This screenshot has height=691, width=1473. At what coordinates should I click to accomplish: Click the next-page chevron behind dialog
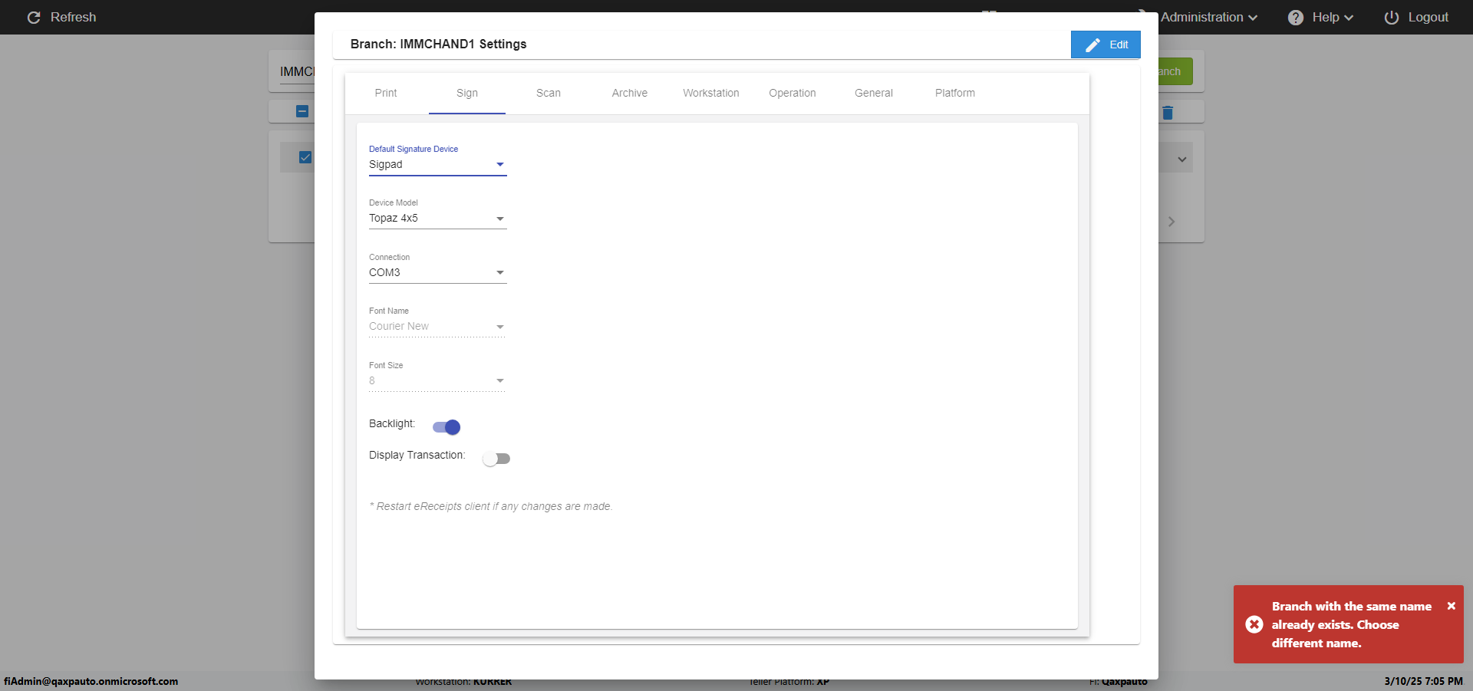(1171, 222)
